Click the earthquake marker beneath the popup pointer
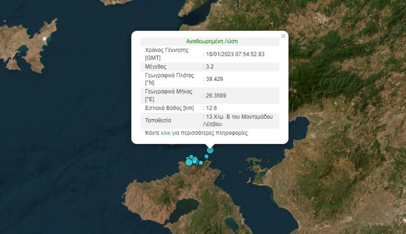Image resolution: width=406 pixels, height=234 pixels. pos(210,150)
